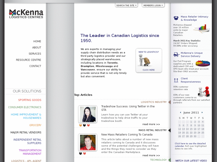Click the March 2011 Key Statistics text
217x162 pixels.
pyautogui.click(x=187, y=41)
